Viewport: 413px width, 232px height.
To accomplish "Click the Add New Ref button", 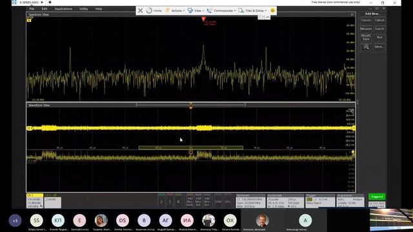I will [198, 201].
